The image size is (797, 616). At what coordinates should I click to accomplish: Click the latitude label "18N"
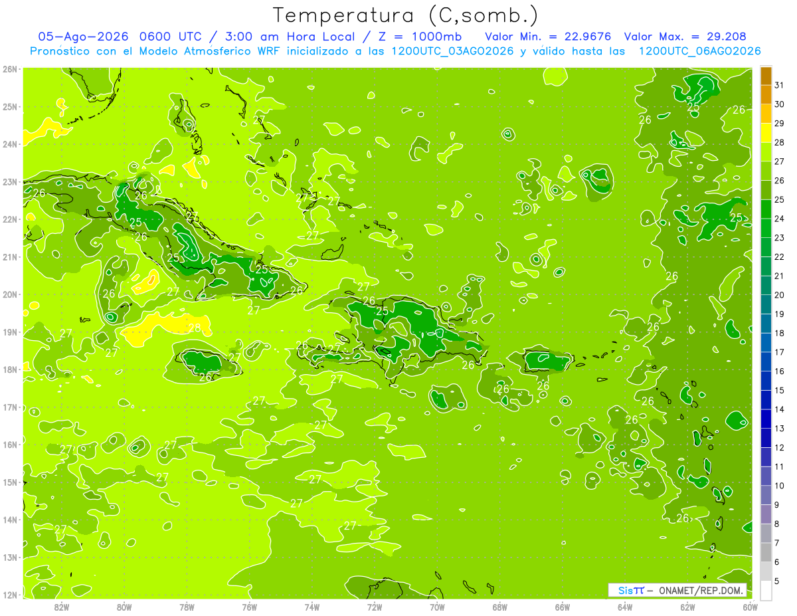pos(10,369)
